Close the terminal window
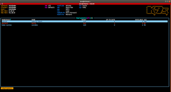 [169, 2]
